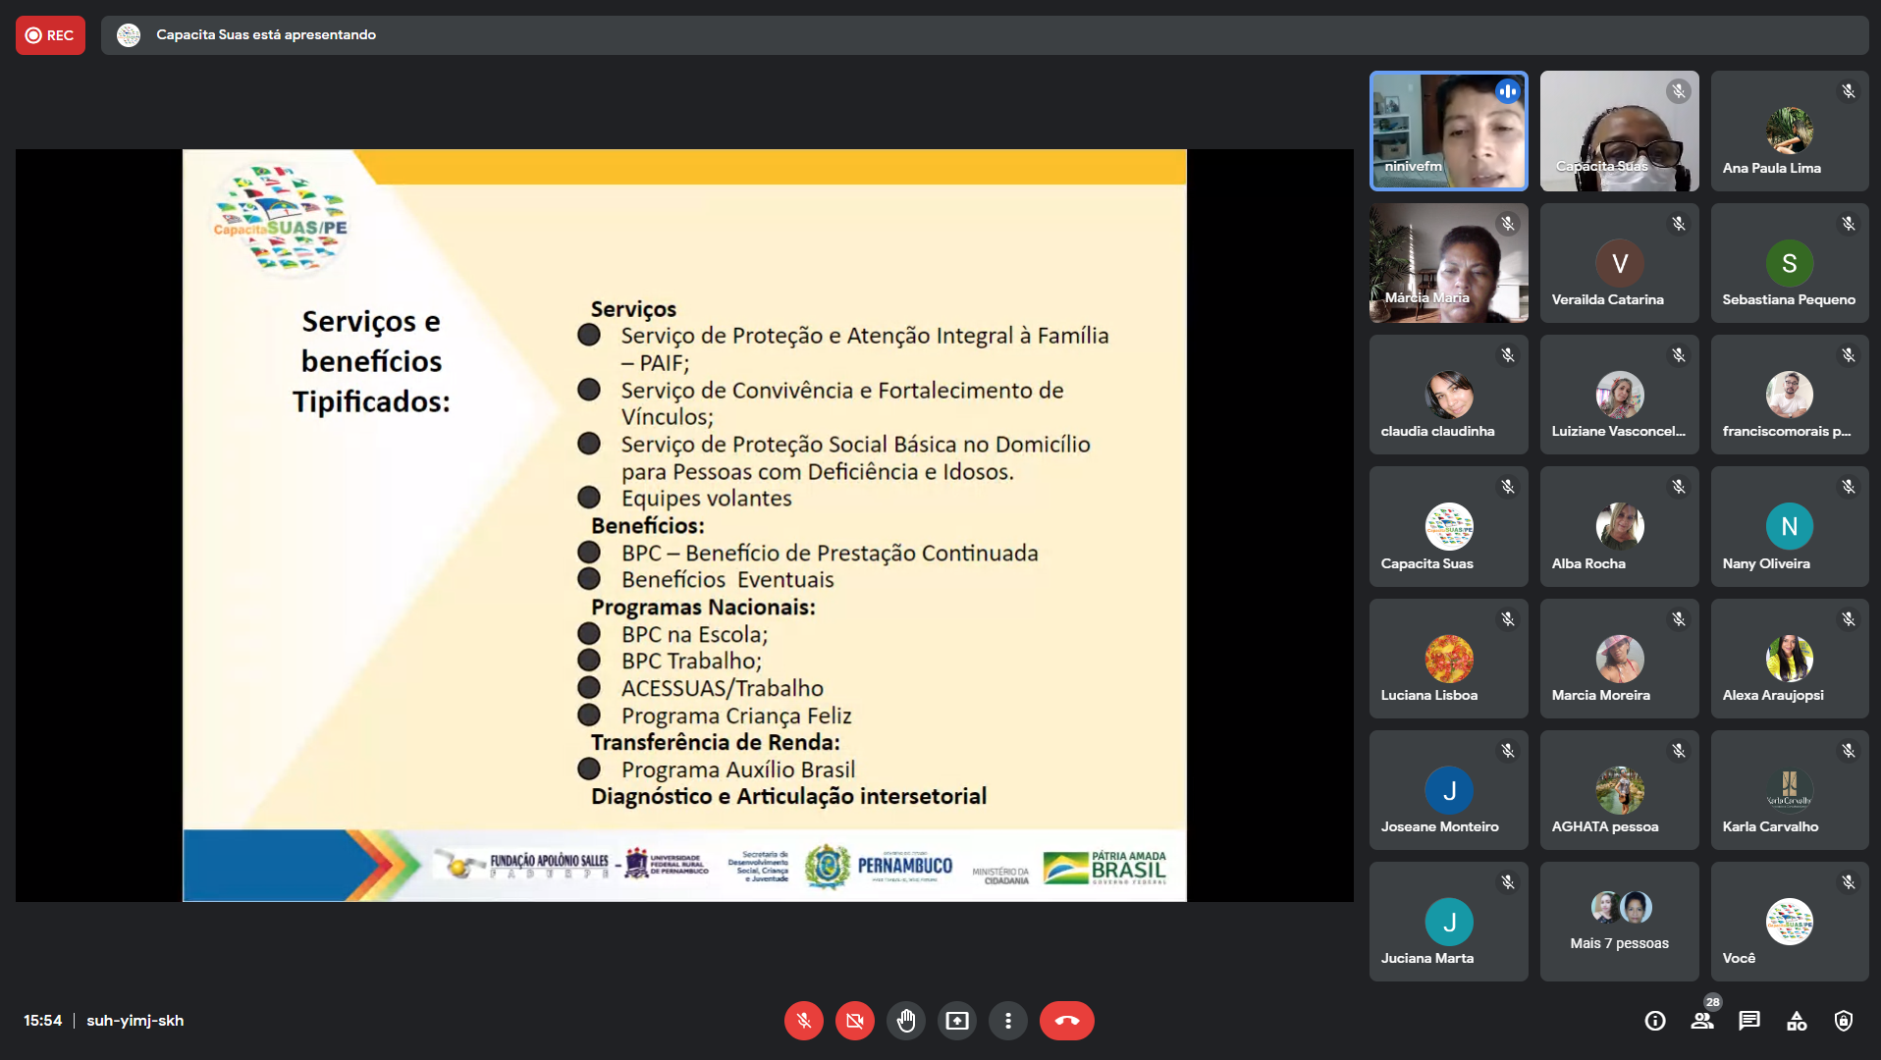The image size is (1881, 1060).
Task: Open the chat messages panel
Action: [x=1749, y=1021]
